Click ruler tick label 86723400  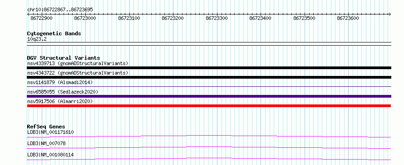coord(260,18)
